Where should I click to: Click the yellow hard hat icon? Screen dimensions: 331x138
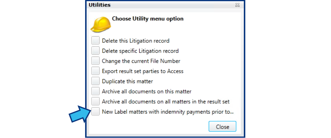(x=101, y=24)
